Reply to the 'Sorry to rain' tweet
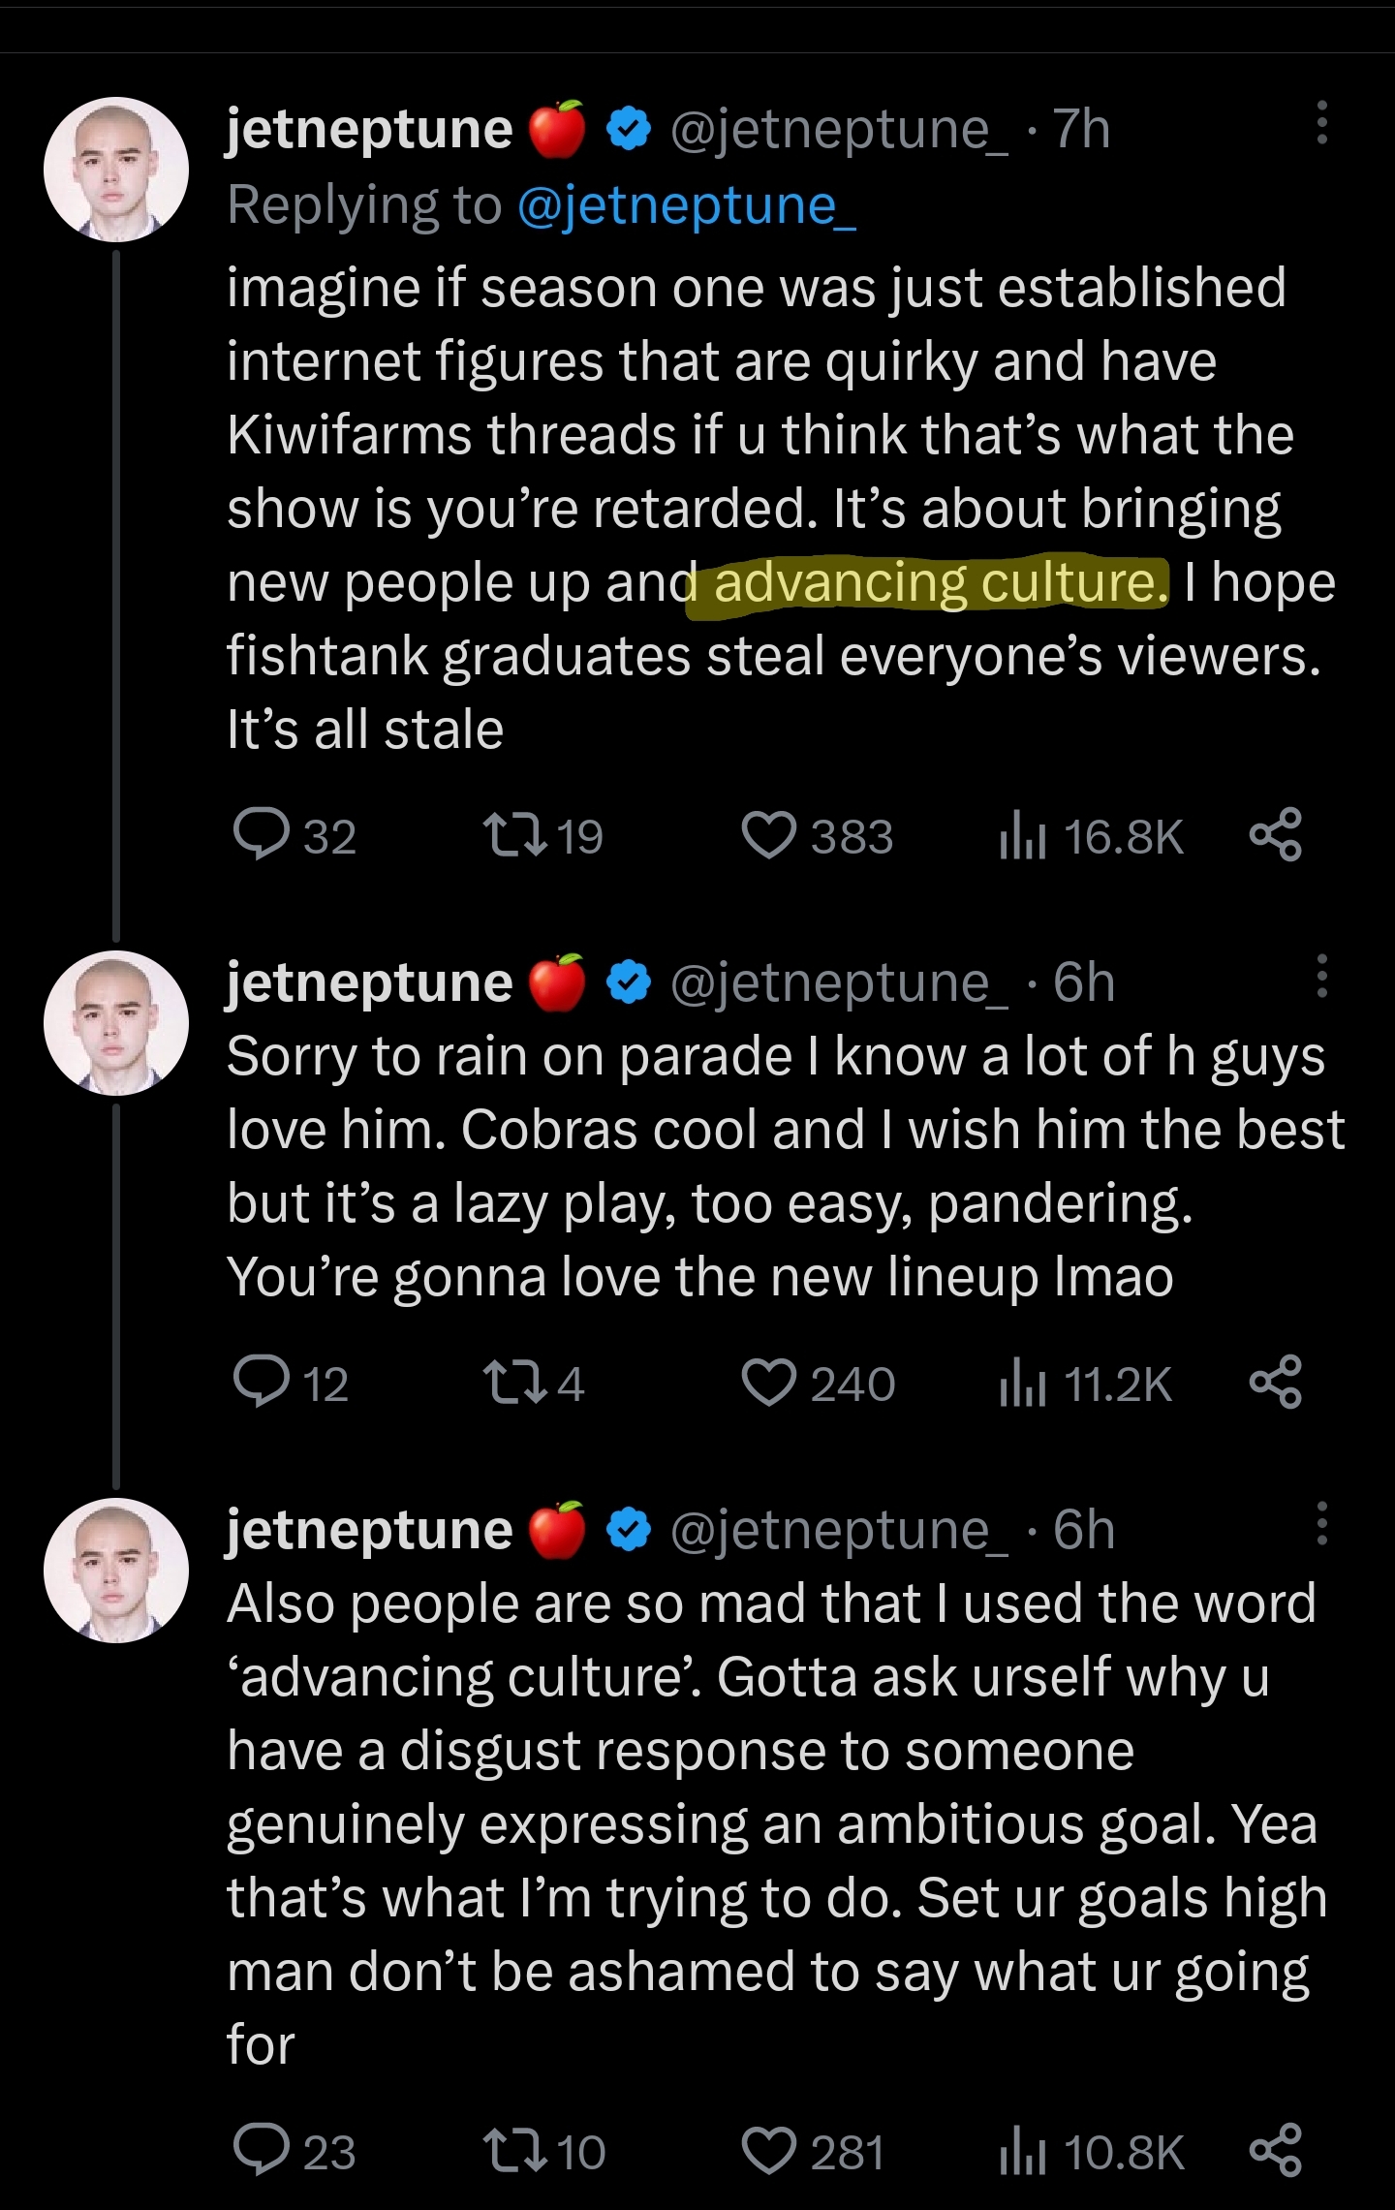The height and width of the screenshot is (2210, 1395). 262,1383
